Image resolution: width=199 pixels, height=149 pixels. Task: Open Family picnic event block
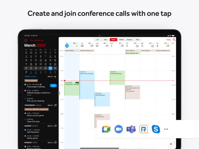coord(102,117)
